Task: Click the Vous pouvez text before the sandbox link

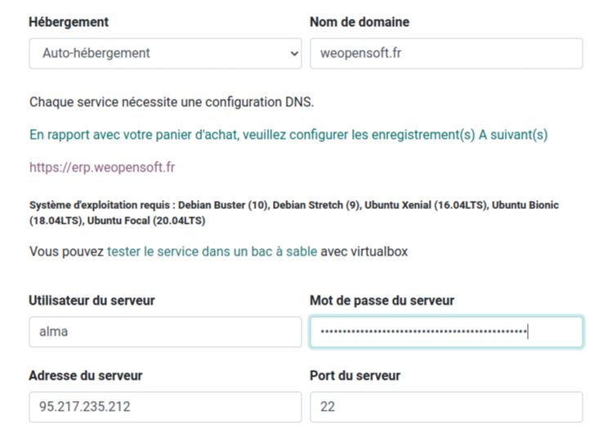Action: click(x=66, y=252)
